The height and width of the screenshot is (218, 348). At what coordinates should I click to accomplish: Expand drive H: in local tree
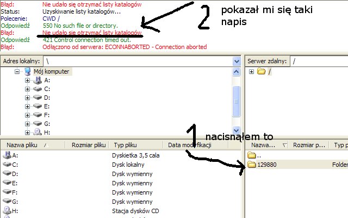tap(27, 132)
